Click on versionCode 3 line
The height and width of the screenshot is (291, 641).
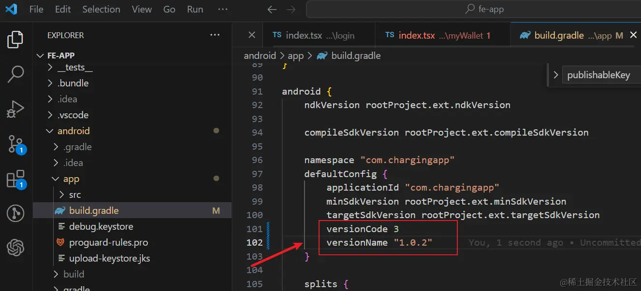point(363,229)
